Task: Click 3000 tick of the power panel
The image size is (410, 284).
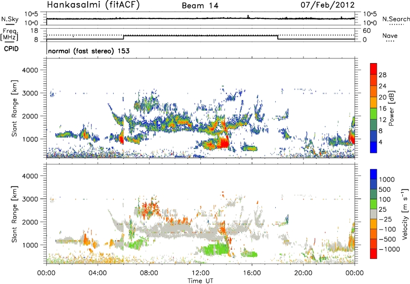Action: click(30, 93)
